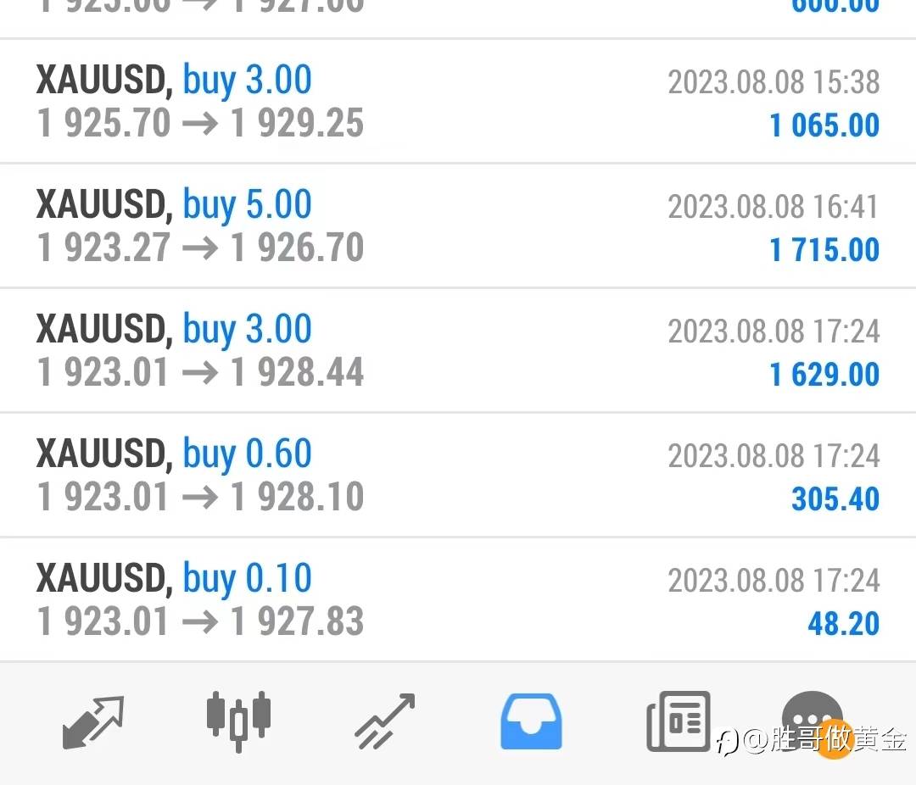Select XAUUSD buy 0.10 trade row
916x785 pixels.
(458, 600)
